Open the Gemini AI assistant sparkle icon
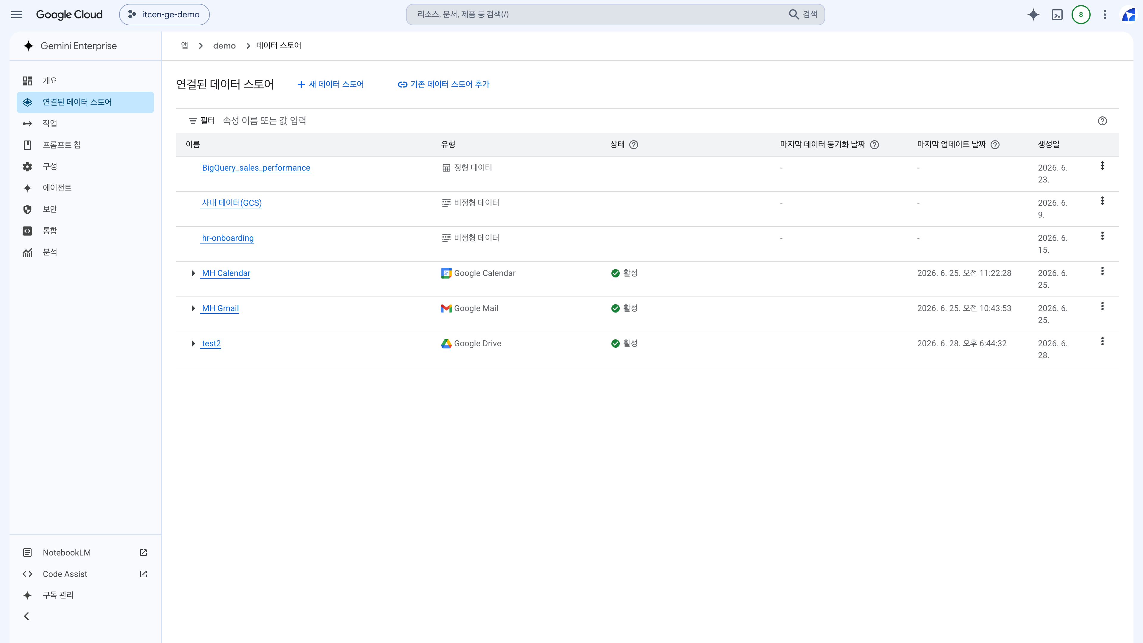1143x643 pixels. (x=1033, y=15)
